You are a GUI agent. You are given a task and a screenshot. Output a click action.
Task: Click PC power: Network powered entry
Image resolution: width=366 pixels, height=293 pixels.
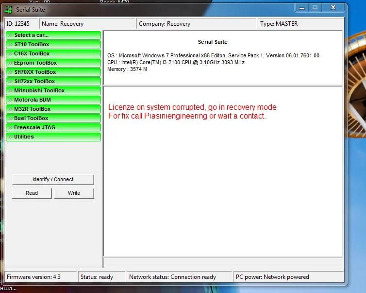[x=289, y=277]
